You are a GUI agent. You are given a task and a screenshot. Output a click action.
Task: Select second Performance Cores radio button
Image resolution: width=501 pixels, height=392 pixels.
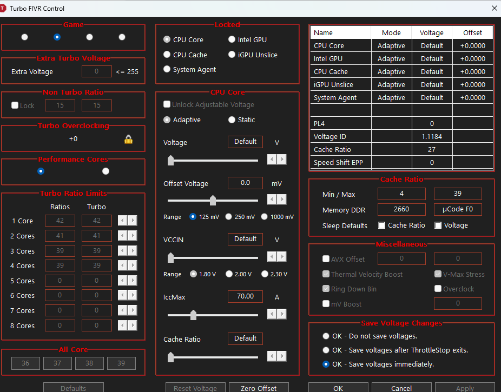tap(106, 171)
